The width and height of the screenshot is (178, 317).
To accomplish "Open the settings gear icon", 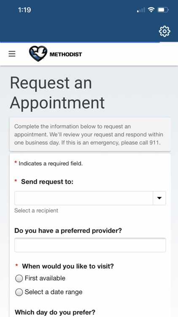I will tap(165, 31).
